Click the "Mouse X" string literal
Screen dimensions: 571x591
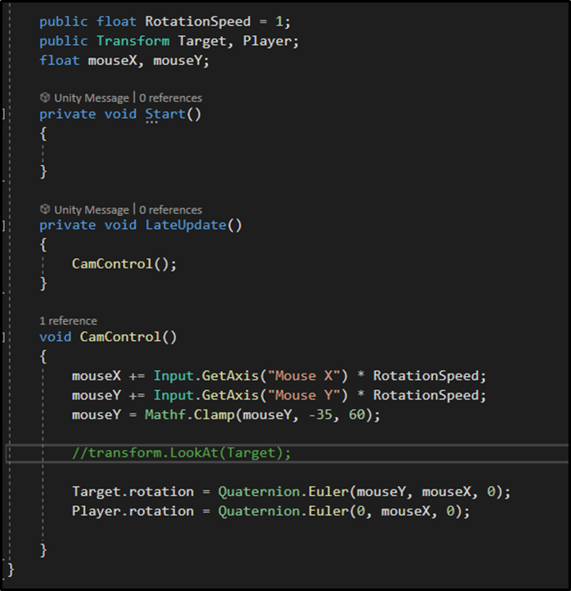(303, 376)
